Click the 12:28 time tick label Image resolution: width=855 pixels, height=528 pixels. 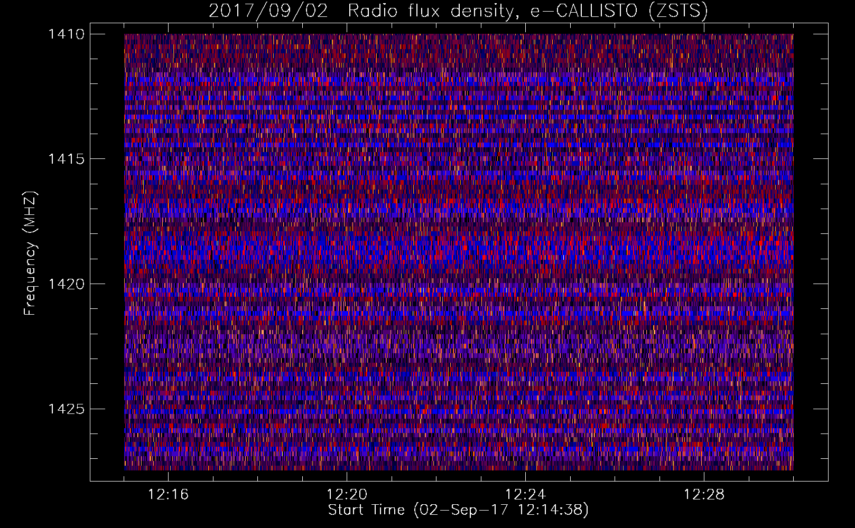point(704,495)
